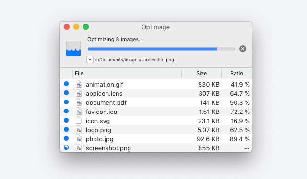Screen dimensions: 307x179
Task: Click the file icon of appicon.icns
Action: 79,93
